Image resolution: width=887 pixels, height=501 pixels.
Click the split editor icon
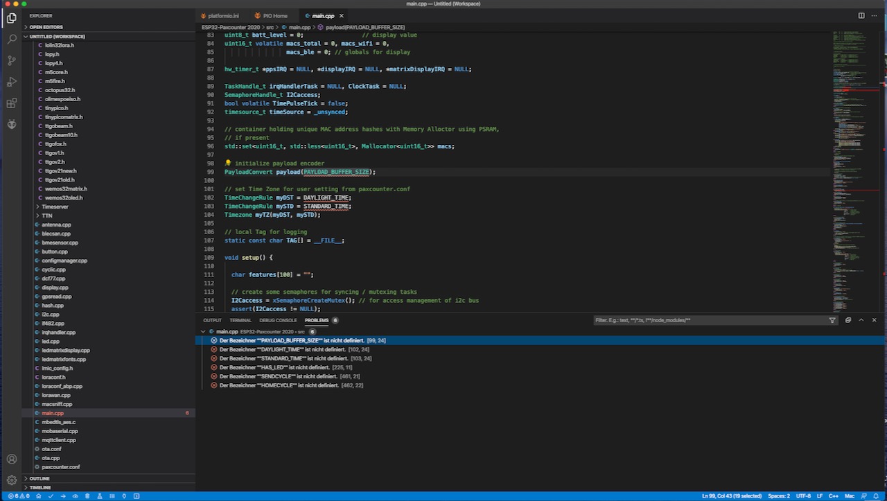pos(861,15)
